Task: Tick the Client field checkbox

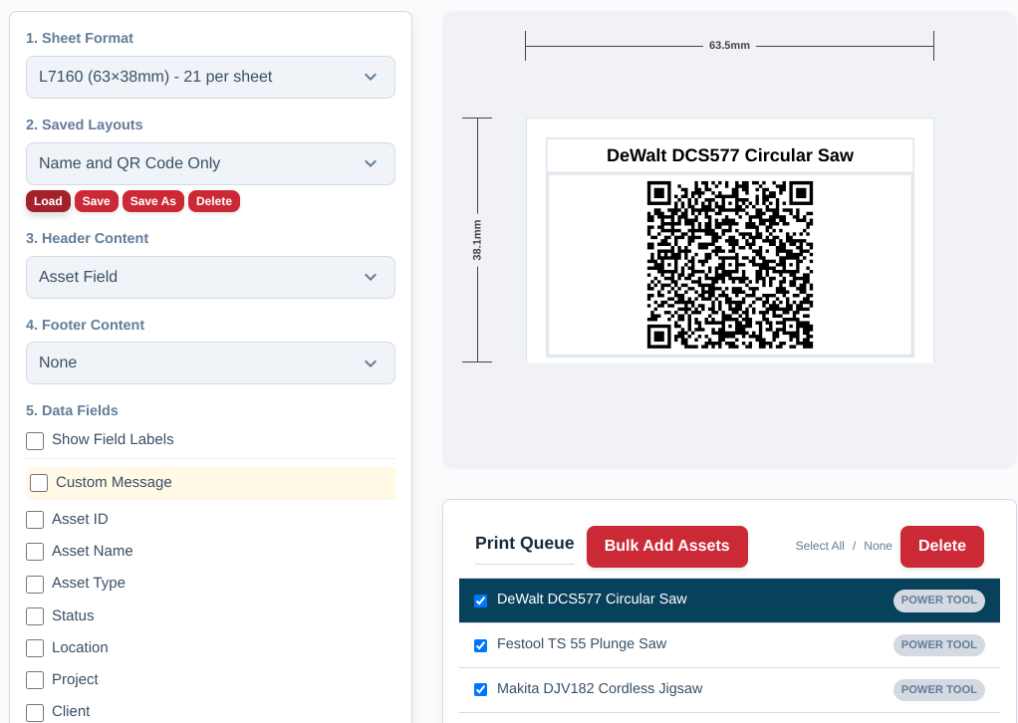Action: tap(35, 713)
